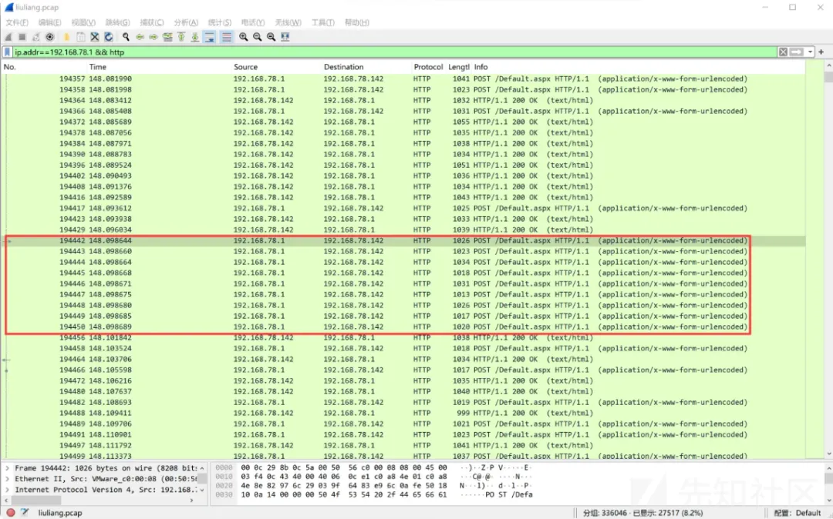
Task: Open the 分析(A) menu
Action: pos(185,22)
